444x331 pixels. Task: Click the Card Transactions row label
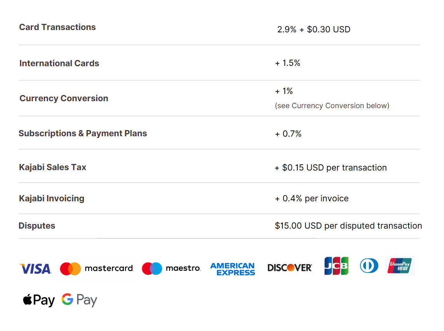[57, 27]
